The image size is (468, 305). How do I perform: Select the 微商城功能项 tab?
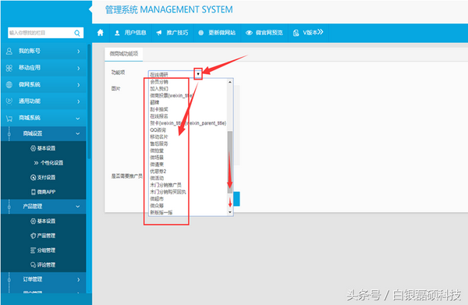click(124, 54)
